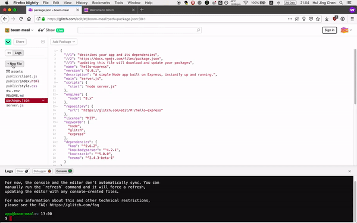Image resolution: width=357 pixels, height=223 pixels.
Task: Click the lightbulb icon in address bar
Action: [303, 19]
